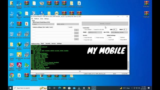Toggle the Read SEC info checkbox
The width and height of the screenshot is (160, 90).
click(x=83, y=40)
